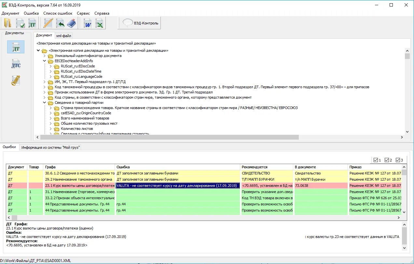414x264 pixels.
Task: Click folder icon beside Количество листов
Action: coord(57,129)
